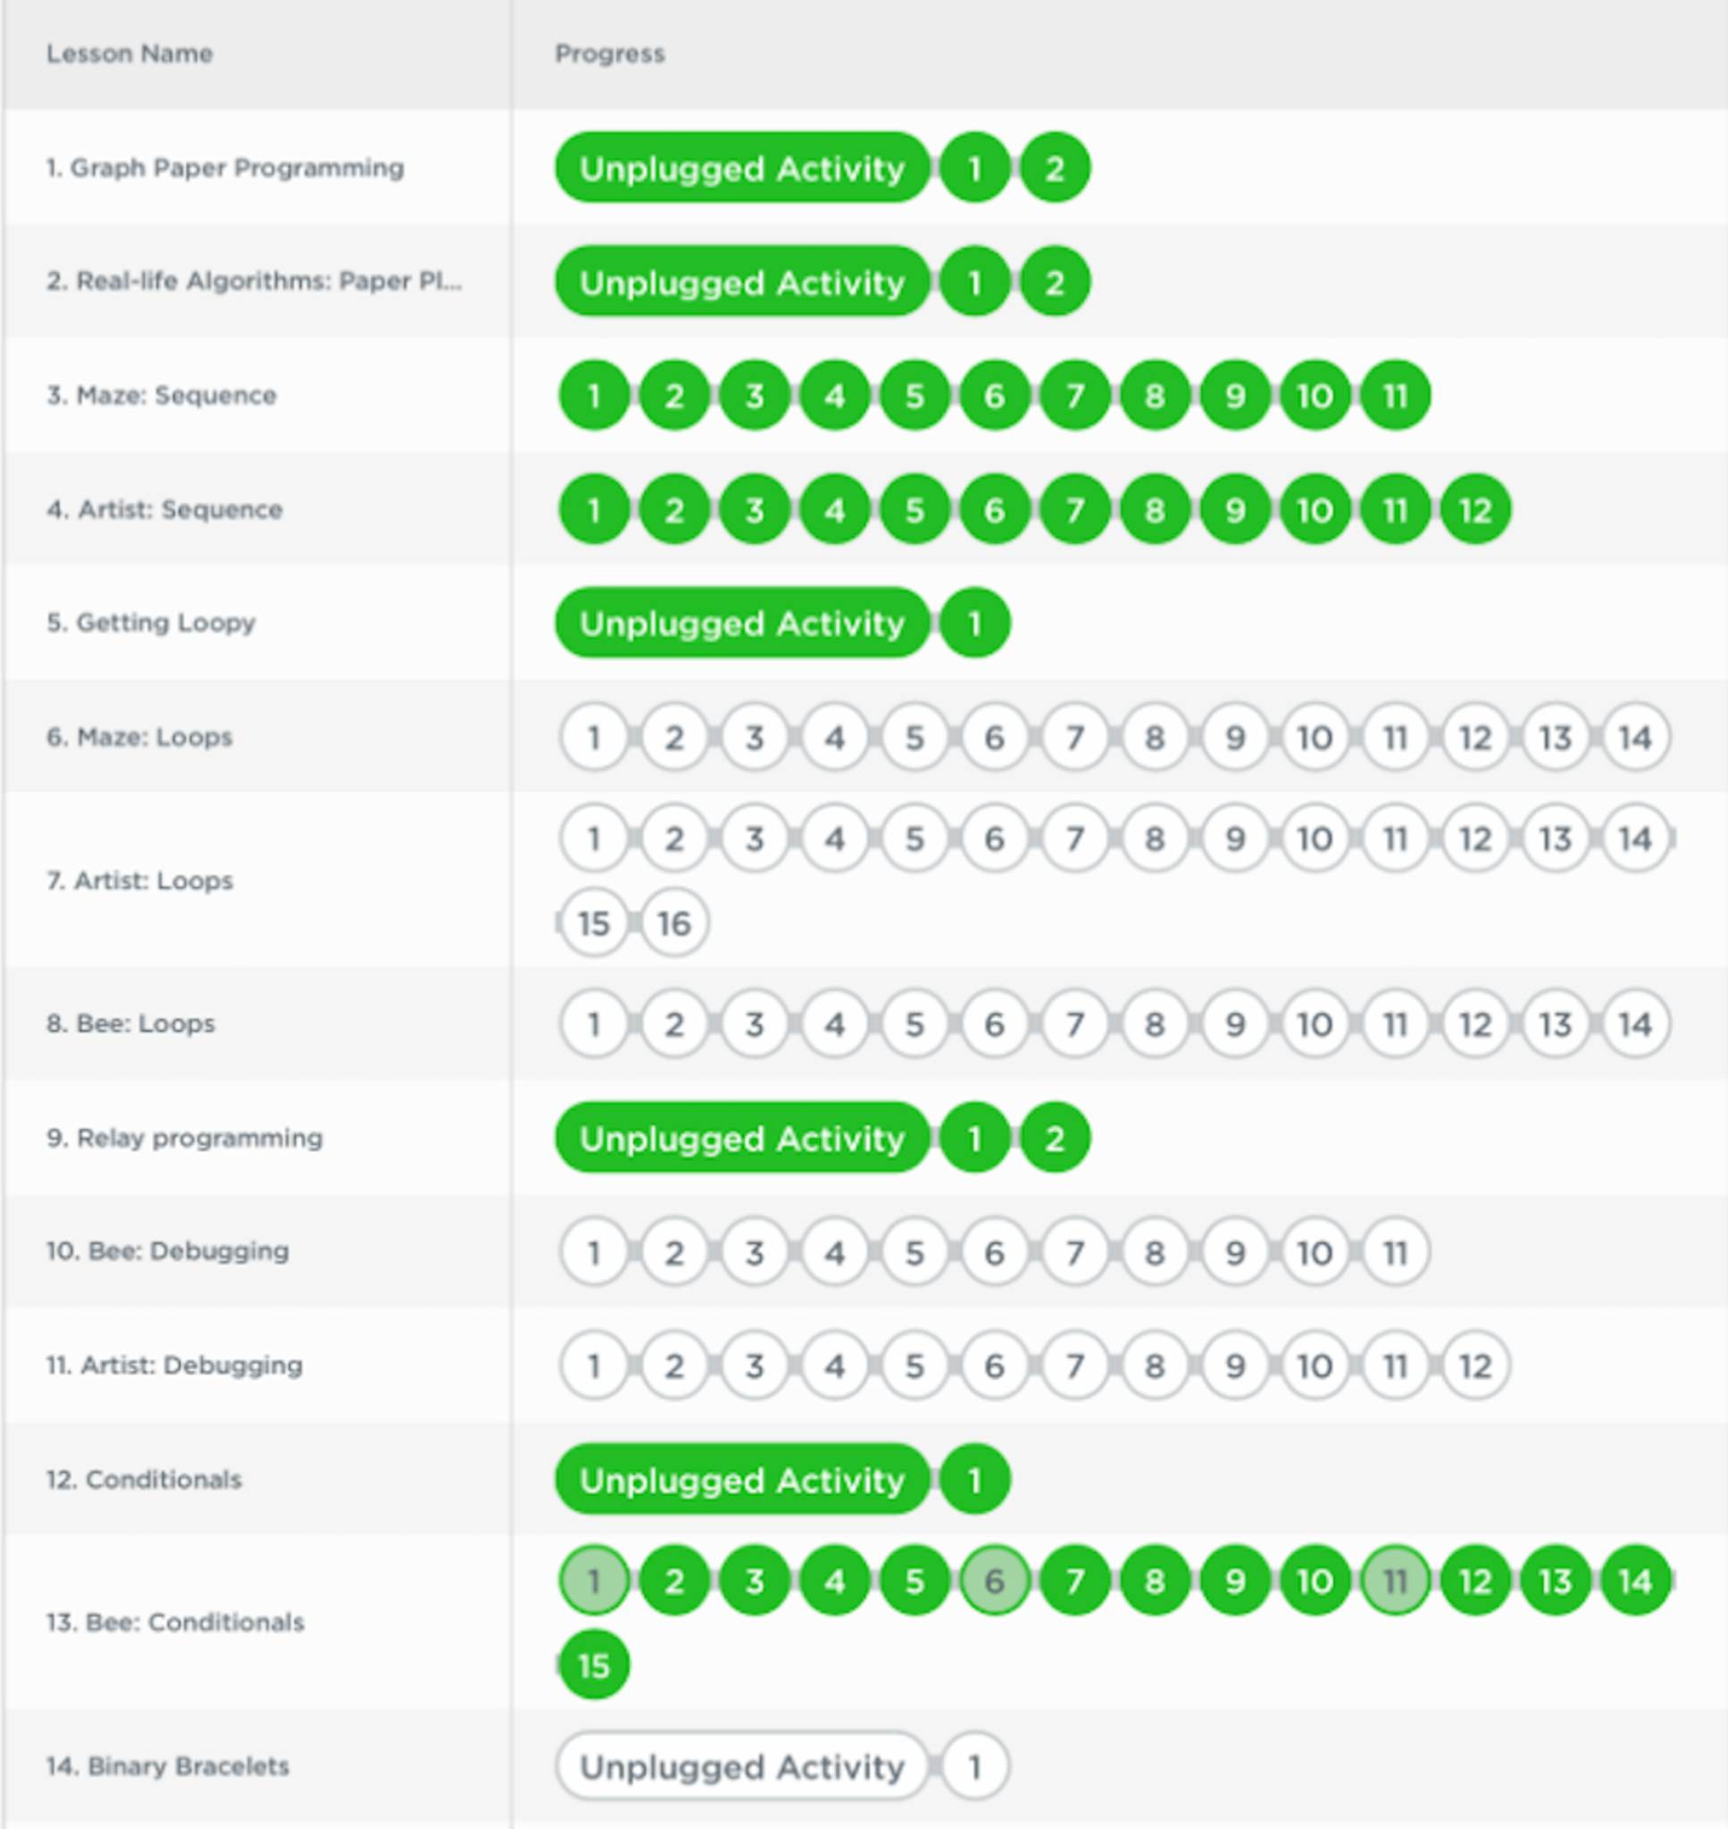
Task: Click Unplugged Activity in Getting Loopy
Action: coord(741,623)
